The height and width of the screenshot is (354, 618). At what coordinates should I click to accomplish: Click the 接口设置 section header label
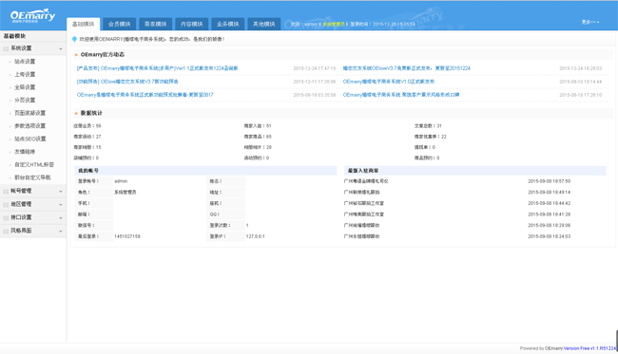point(21,217)
